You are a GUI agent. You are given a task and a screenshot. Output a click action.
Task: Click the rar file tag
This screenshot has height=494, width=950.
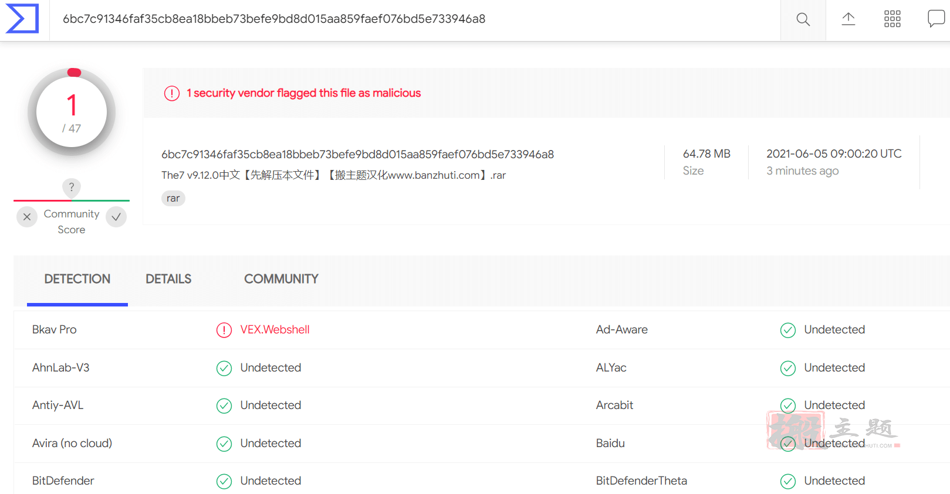[x=173, y=199]
